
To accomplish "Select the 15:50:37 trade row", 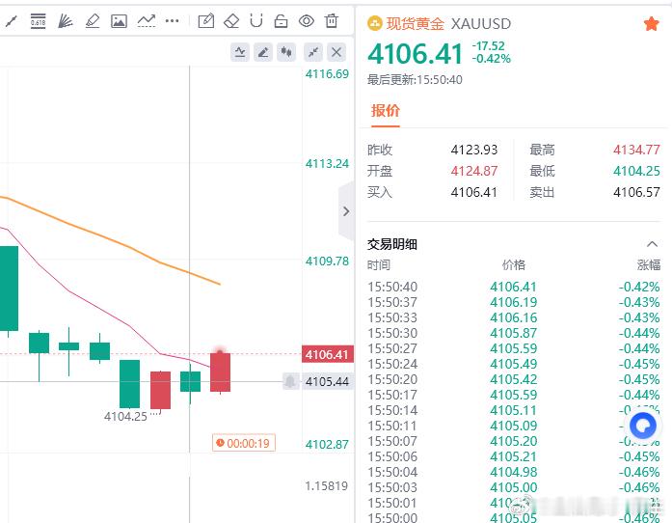I will tap(514, 302).
